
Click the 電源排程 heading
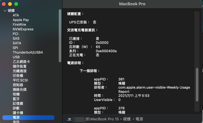[75, 63]
